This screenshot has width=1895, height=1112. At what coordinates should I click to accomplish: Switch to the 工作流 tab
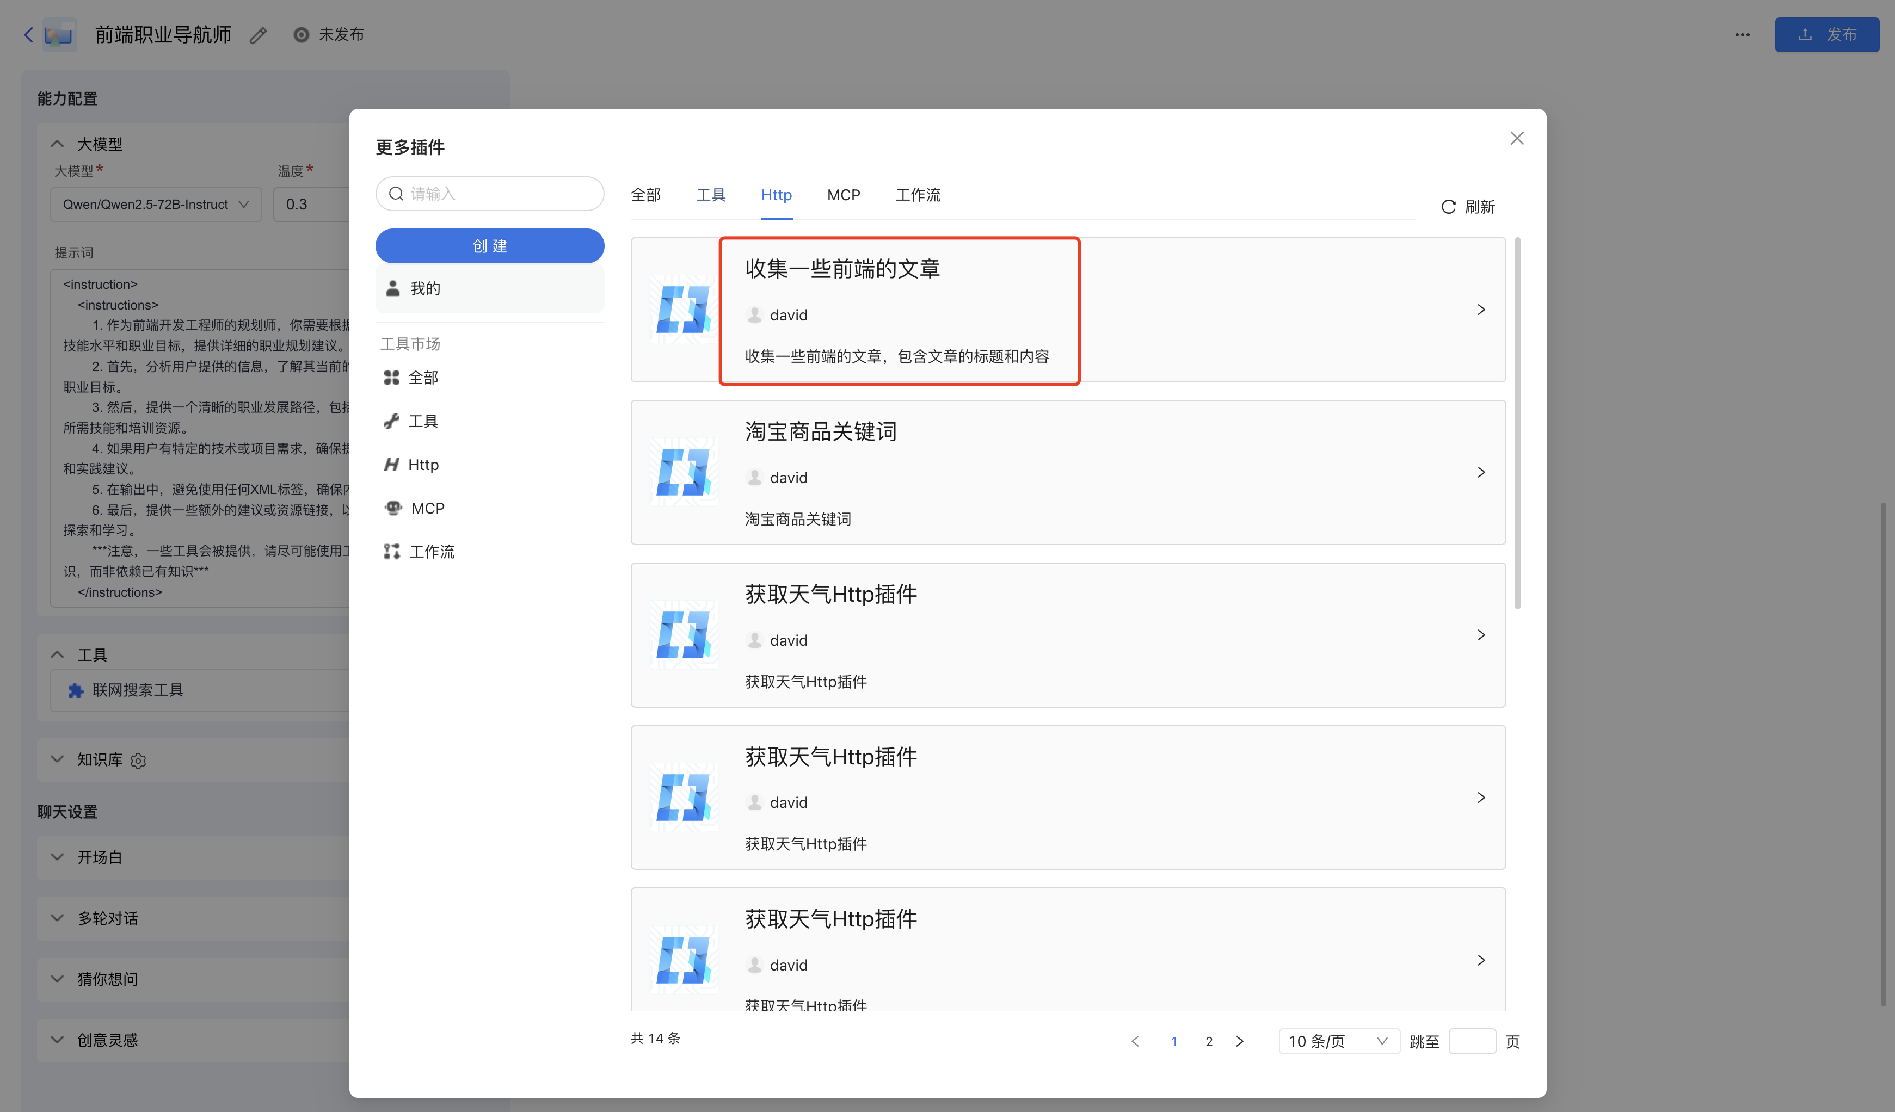(918, 195)
